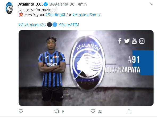Like the tweet with the heart icon
The height and width of the screenshot is (118, 157).
(x=93, y=111)
